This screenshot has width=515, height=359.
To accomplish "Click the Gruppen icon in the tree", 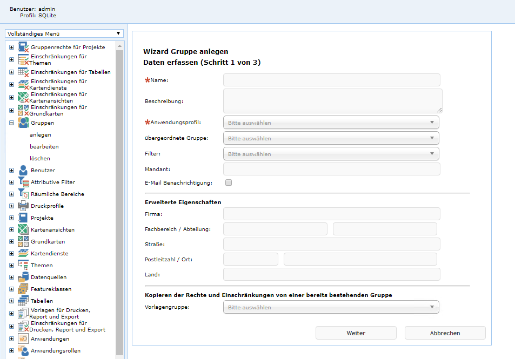I will point(23,123).
